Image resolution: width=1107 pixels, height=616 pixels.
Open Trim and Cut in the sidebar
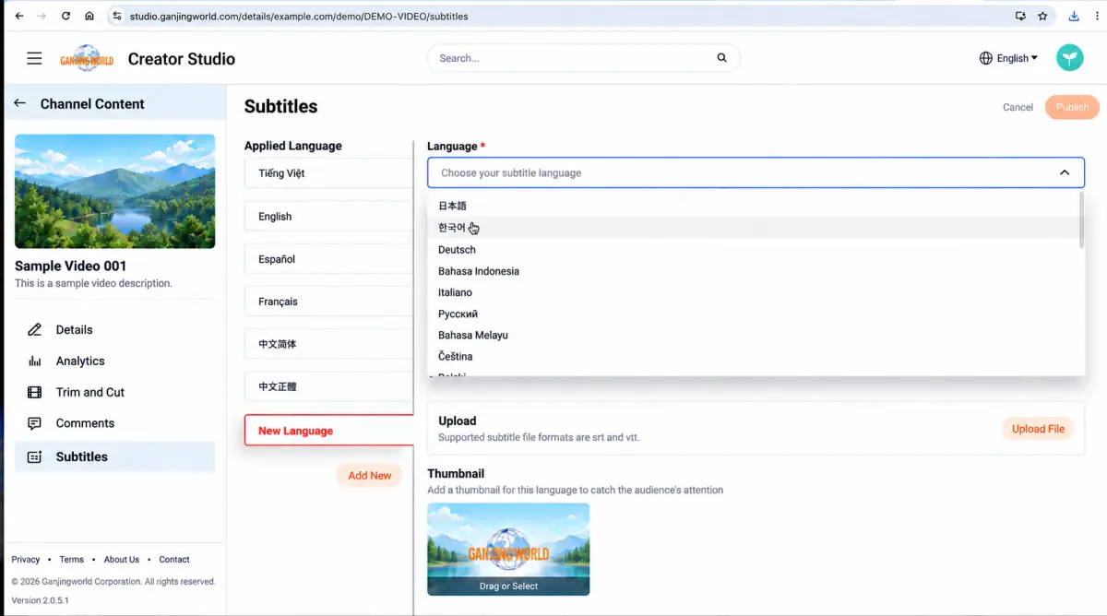(x=114, y=392)
